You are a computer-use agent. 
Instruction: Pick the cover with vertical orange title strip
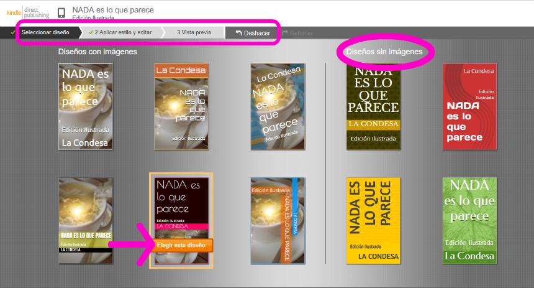[278, 220]
